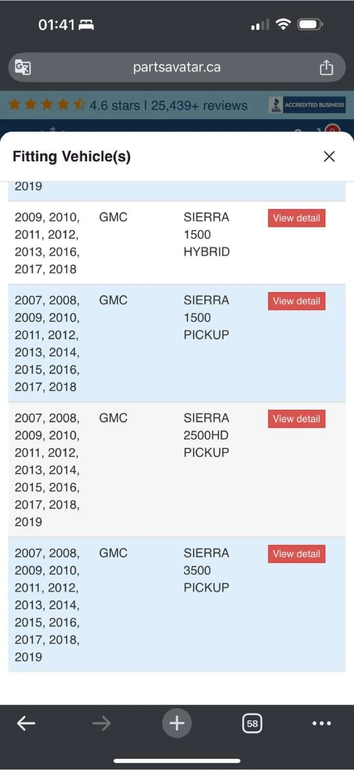This screenshot has height=770, width=354.
Task: Tap the share icon in address bar
Action: click(326, 67)
